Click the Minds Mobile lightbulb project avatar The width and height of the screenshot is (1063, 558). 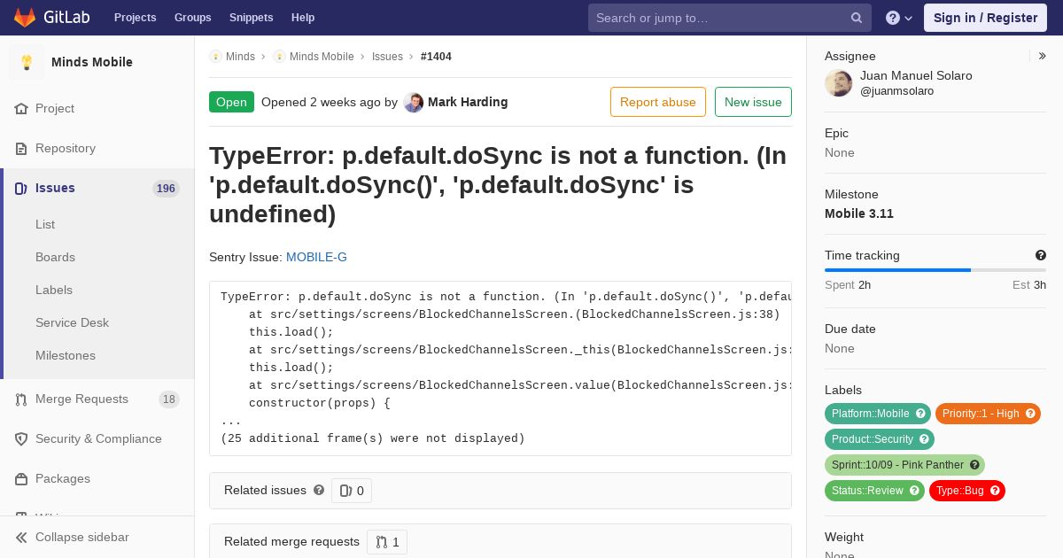27,62
